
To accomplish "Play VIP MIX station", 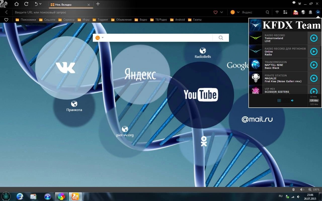I will pos(314,91).
